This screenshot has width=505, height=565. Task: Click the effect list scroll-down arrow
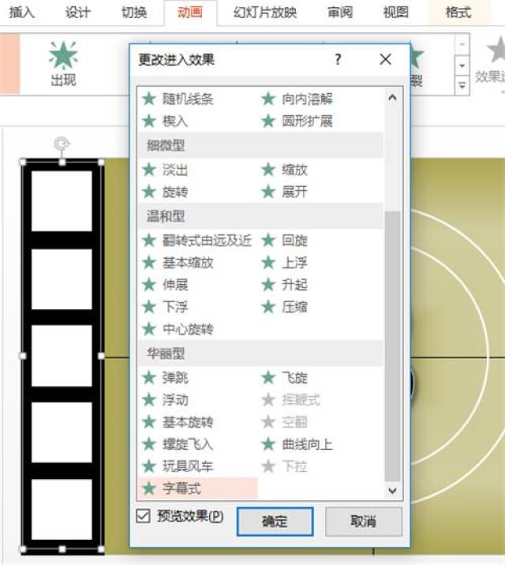click(x=393, y=490)
